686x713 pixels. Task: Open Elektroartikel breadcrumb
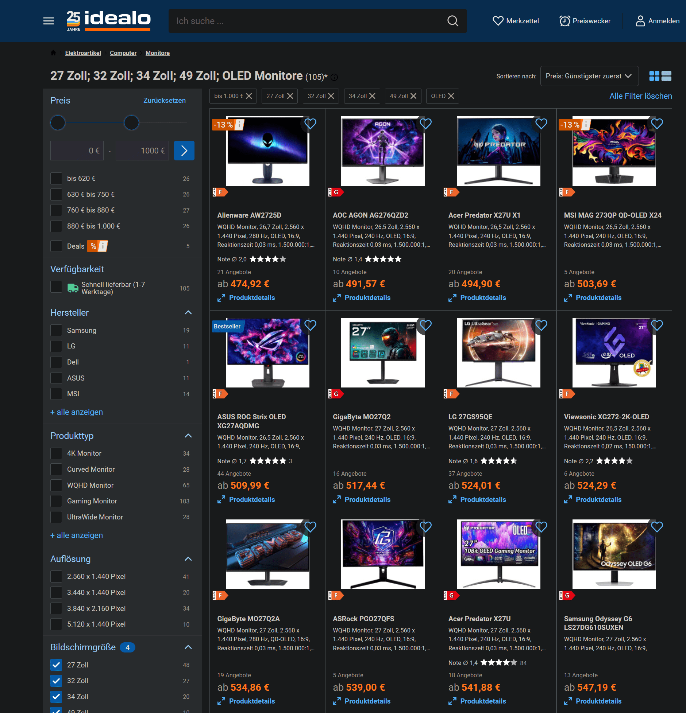[83, 53]
